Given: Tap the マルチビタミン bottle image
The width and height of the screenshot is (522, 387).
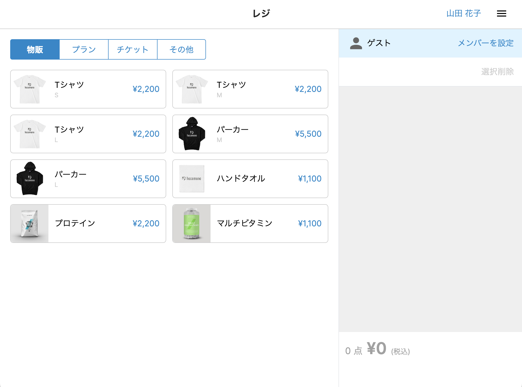Looking at the screenshot, I should point(191,224).
